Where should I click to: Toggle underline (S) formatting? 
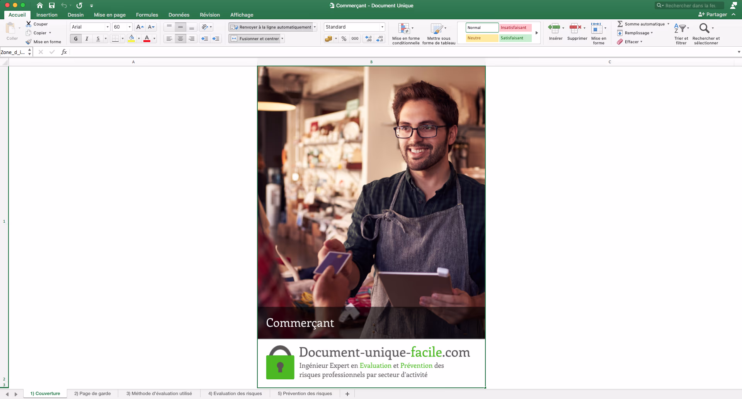coord(98,39)
